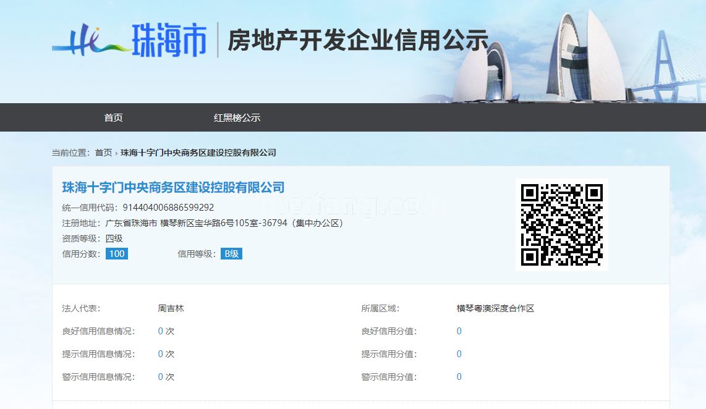Open the 红黑榜公示 menu item
This screenshot has width=706, height=409.
tap(237, 117)
